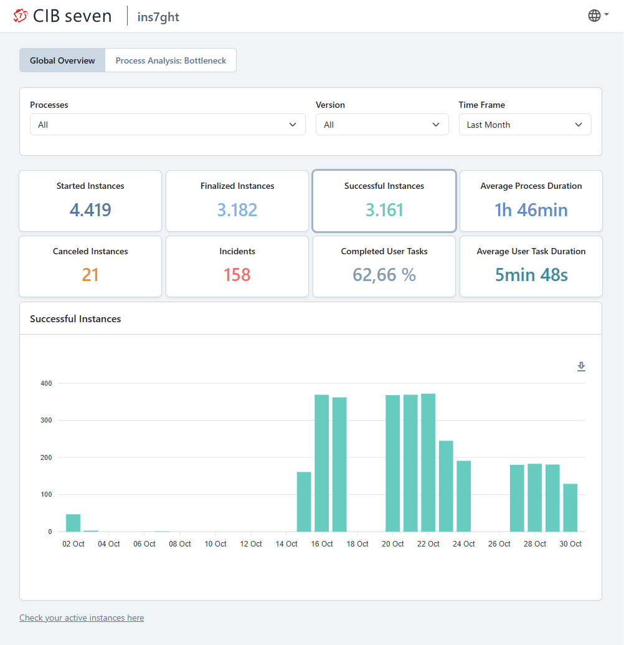624x645 pixels.
Task: Select the Started Instances card
Action: click(90, 201)
